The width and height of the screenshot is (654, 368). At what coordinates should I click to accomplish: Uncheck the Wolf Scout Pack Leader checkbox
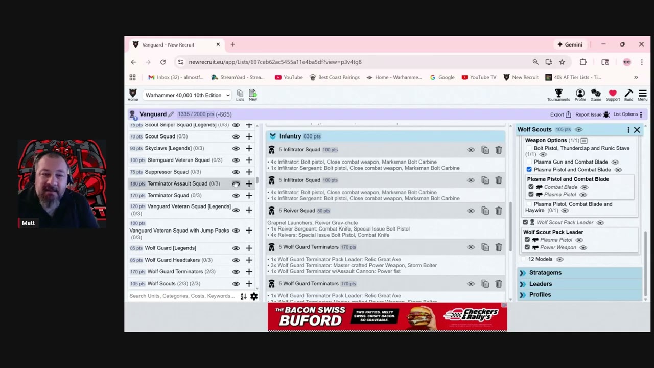[x=525, y=222]
